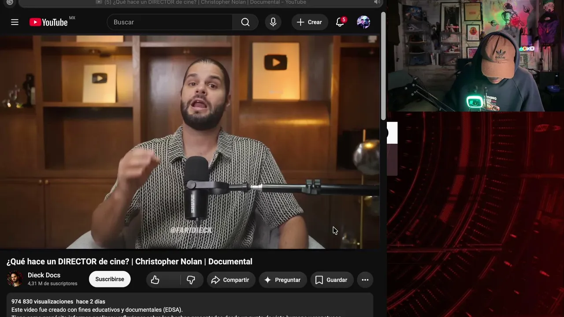Click the "974 830 visualizaciones" view count
The height and width of the screenshot is (317, 564).
pyautogui.click(x=42, y=302)
